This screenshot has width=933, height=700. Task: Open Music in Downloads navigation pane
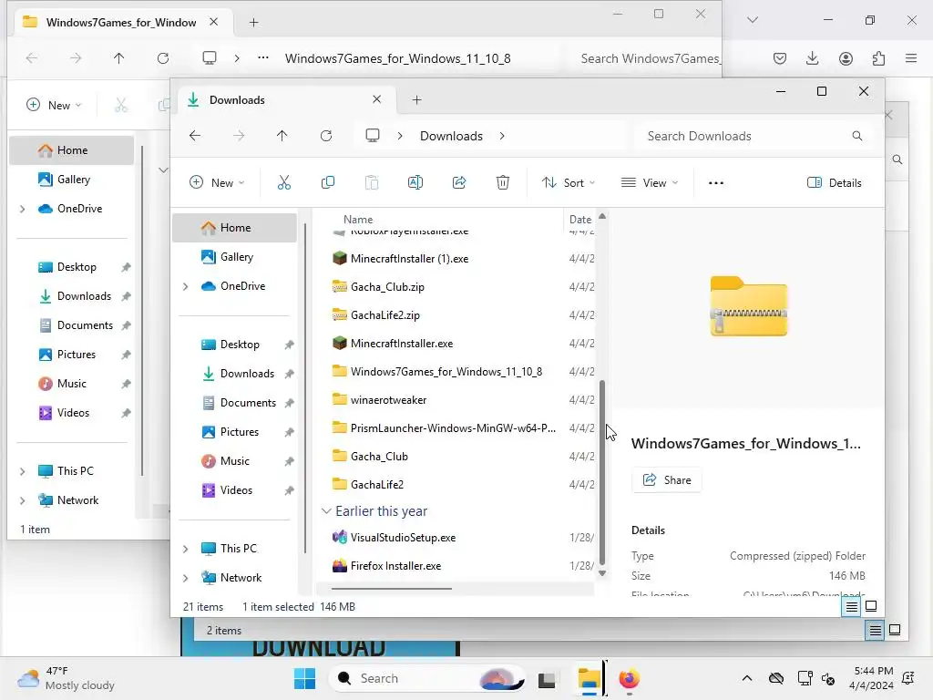coord(234,460)
